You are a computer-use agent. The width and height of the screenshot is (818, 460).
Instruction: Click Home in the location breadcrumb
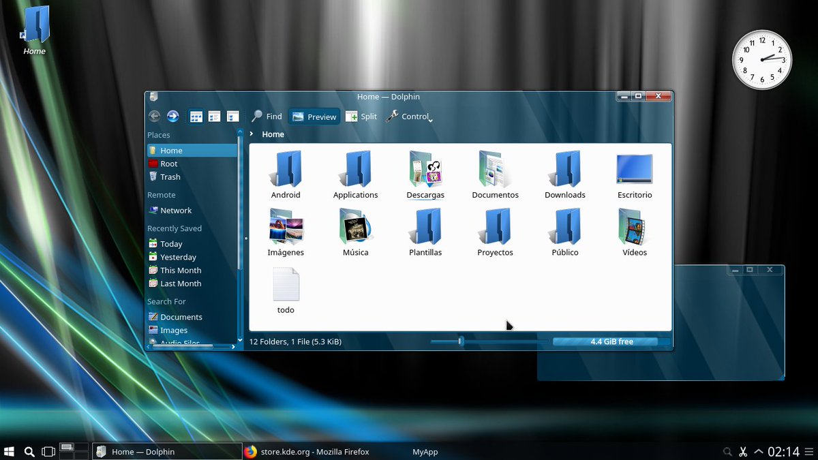tap(273, 134)
